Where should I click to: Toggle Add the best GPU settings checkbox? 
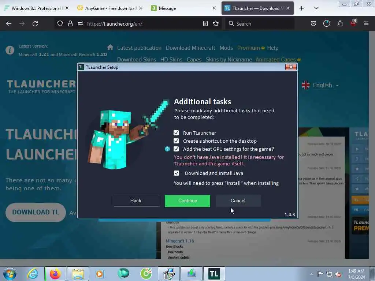(x=176, y=149)
